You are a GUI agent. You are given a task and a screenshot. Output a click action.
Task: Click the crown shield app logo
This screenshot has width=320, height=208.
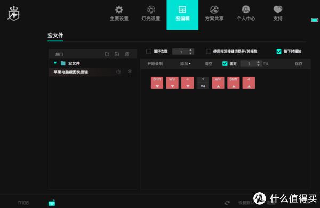13,13
